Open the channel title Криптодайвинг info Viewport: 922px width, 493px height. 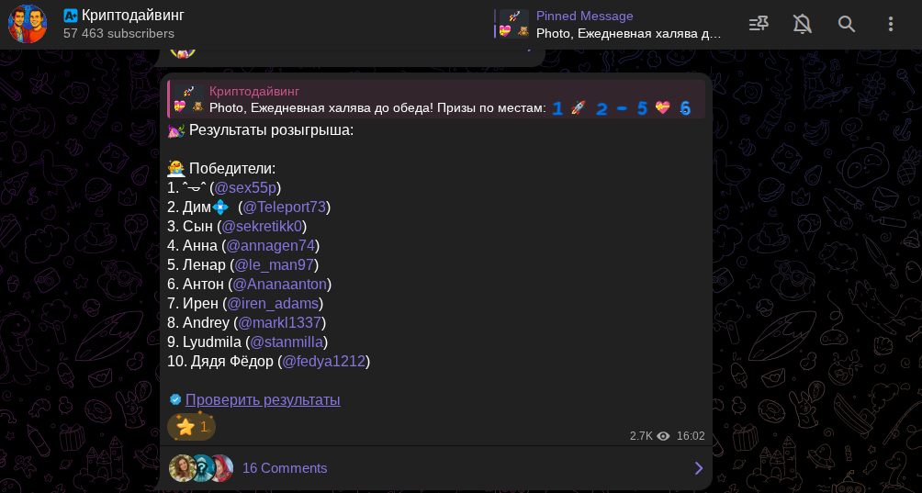[132, 16]
